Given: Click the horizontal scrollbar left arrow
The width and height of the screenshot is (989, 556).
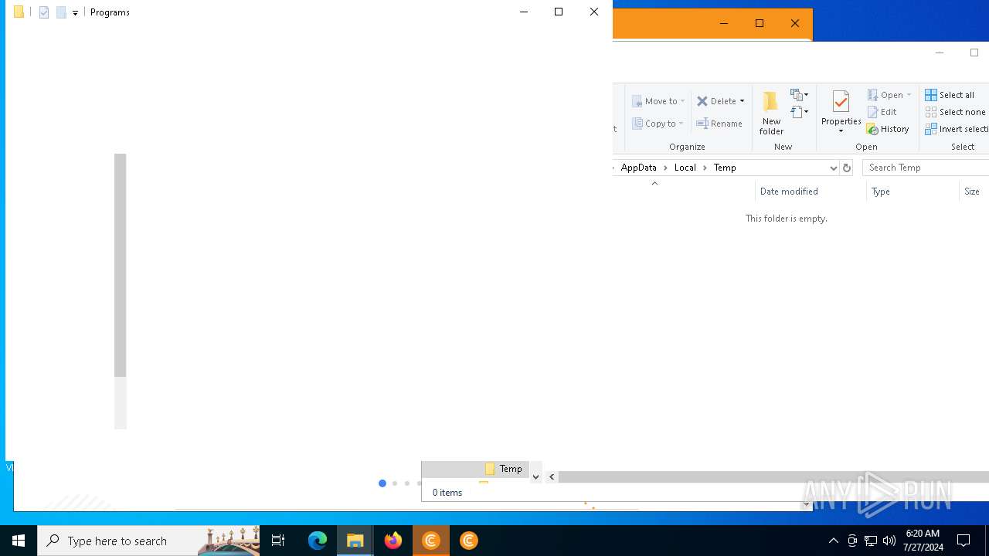Looking at the screenshot, I should 552,477.
